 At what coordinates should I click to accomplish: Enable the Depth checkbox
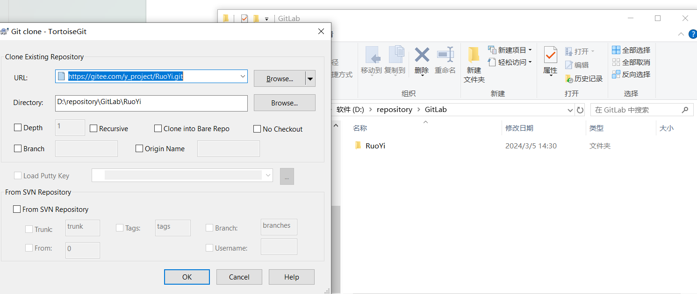[x=18, y=127]
